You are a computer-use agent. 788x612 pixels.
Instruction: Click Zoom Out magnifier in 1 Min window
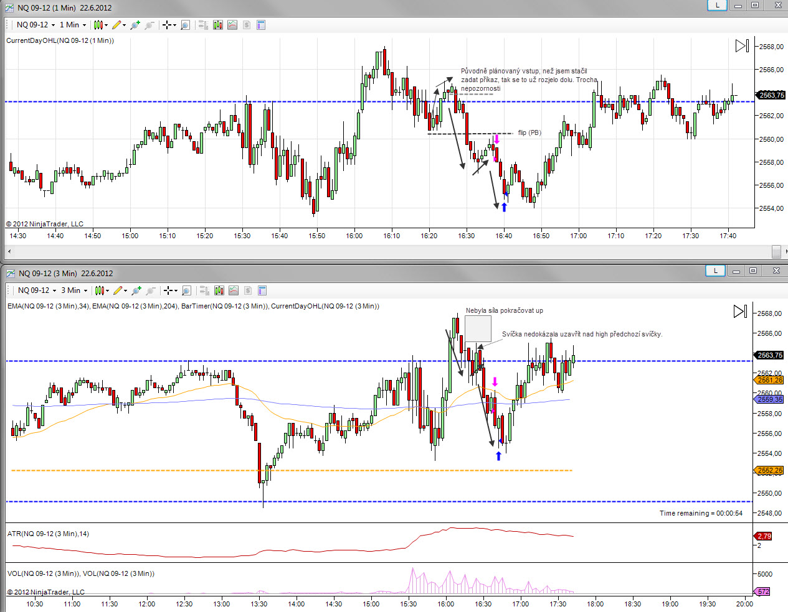(x=149, y=25)
